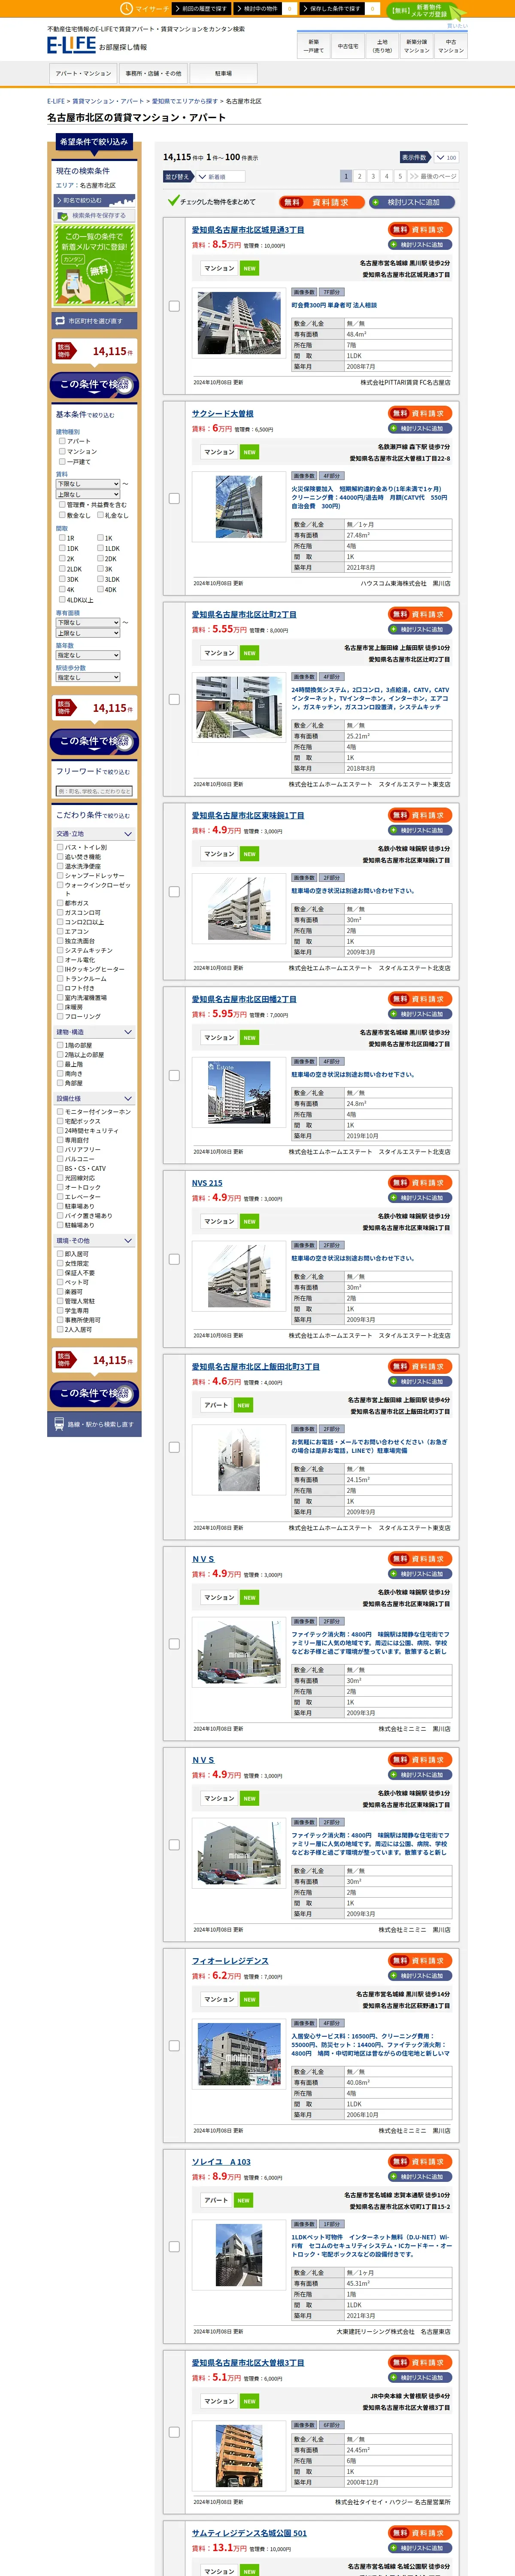
Task: Open the 新築一戸建て tab
Action: point(314,46)
